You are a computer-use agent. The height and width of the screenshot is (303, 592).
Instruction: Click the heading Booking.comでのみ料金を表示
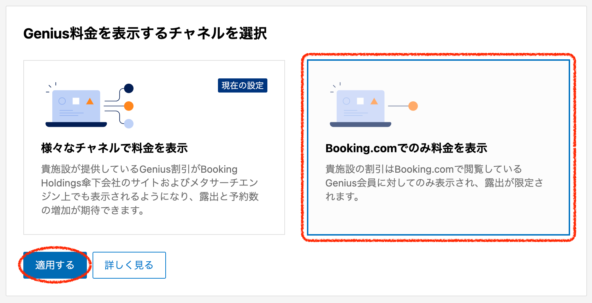click(406, 148)
